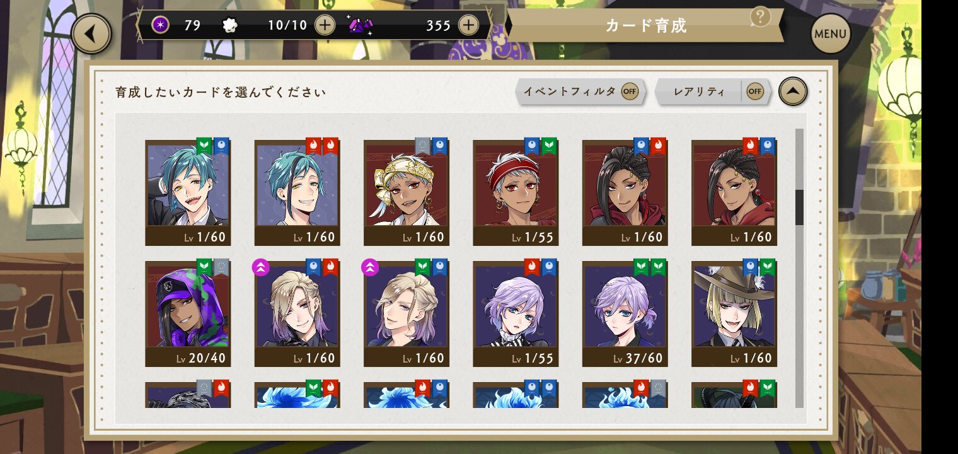
Task: Tap the カード育成 title banner
Action: 646,25
